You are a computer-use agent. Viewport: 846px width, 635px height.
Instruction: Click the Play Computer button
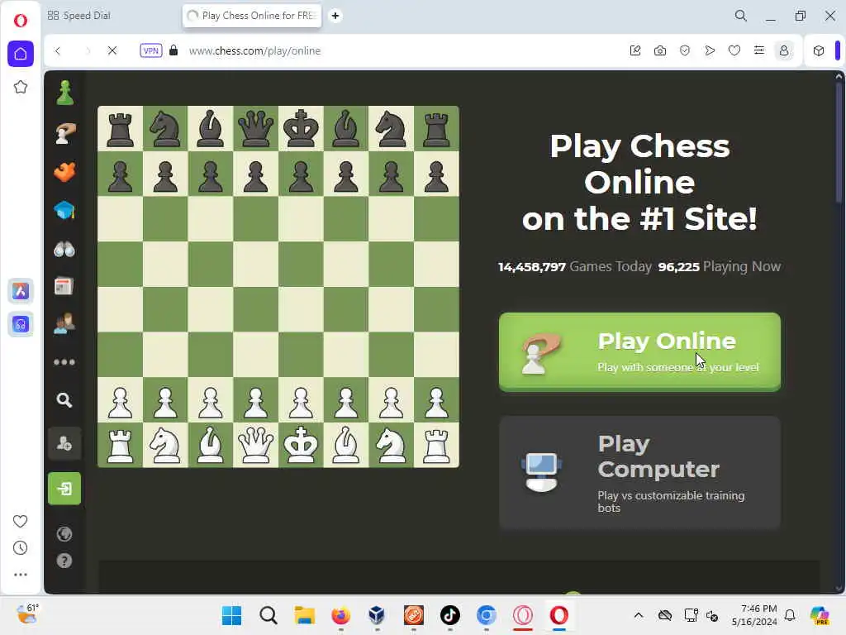[x=639, y=472]
